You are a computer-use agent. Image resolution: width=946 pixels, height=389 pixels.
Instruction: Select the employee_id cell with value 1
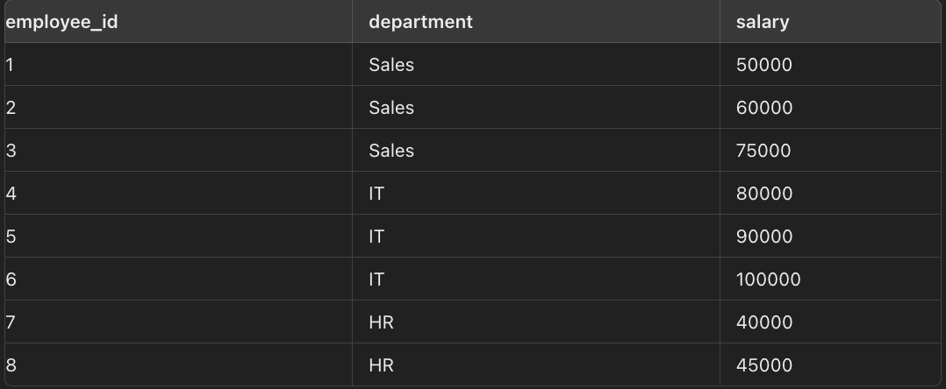point(10,65)
